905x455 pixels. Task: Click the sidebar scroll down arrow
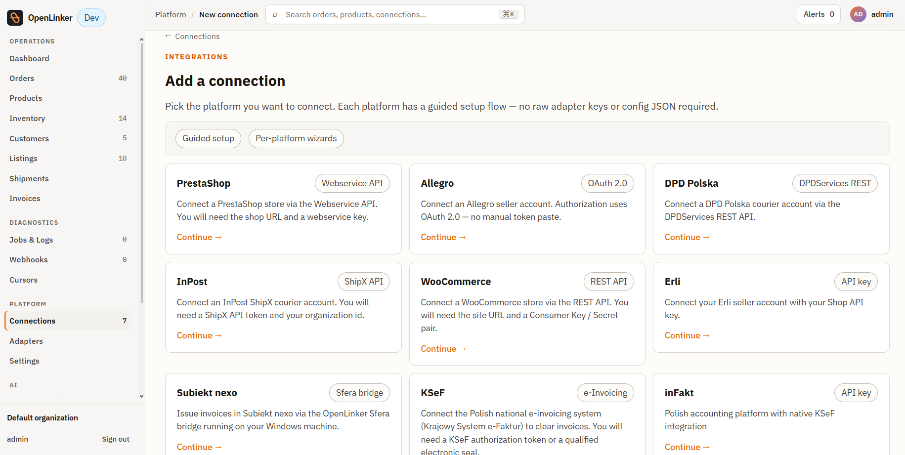coord(141,396)
